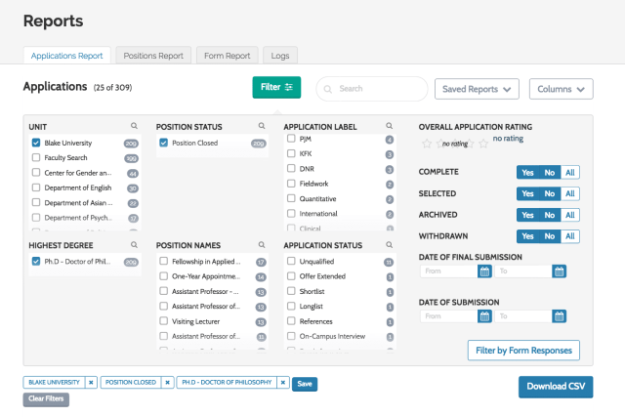Image resolution: width=625 pixels, height=417 pixels.
Task: Download the report as CSV
Action: (556, 387)
